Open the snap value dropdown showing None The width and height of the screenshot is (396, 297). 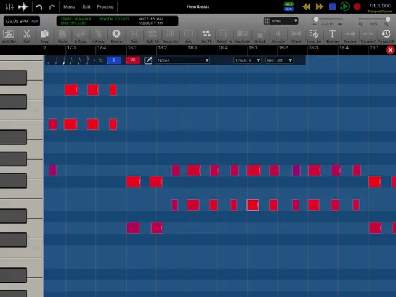pyautogui.click(x=284, y=21)
